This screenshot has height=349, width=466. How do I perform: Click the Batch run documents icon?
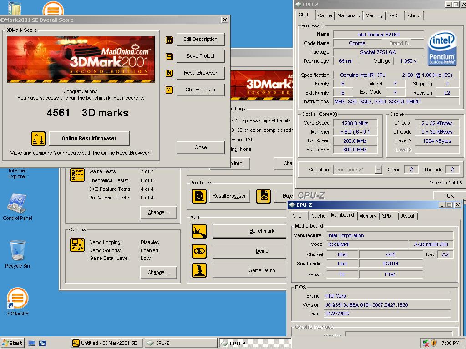(263, 196)
